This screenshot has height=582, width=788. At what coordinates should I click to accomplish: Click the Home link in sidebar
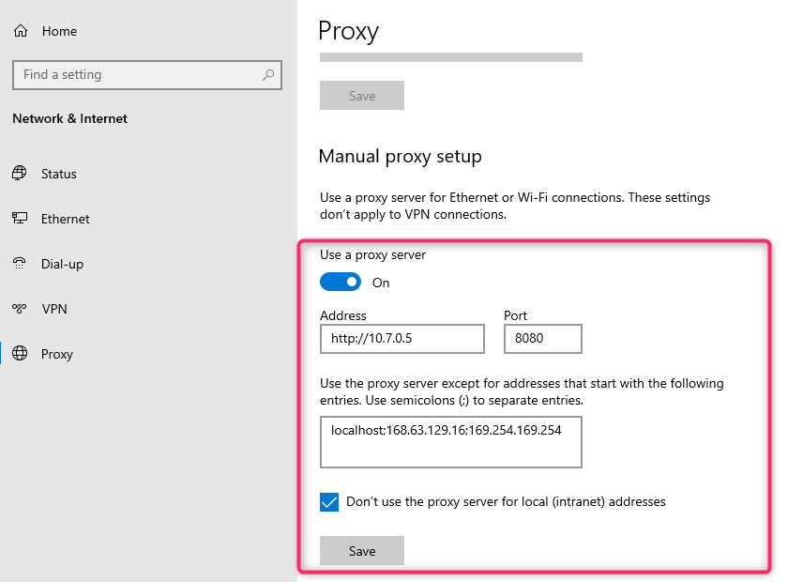pos(59,31)
